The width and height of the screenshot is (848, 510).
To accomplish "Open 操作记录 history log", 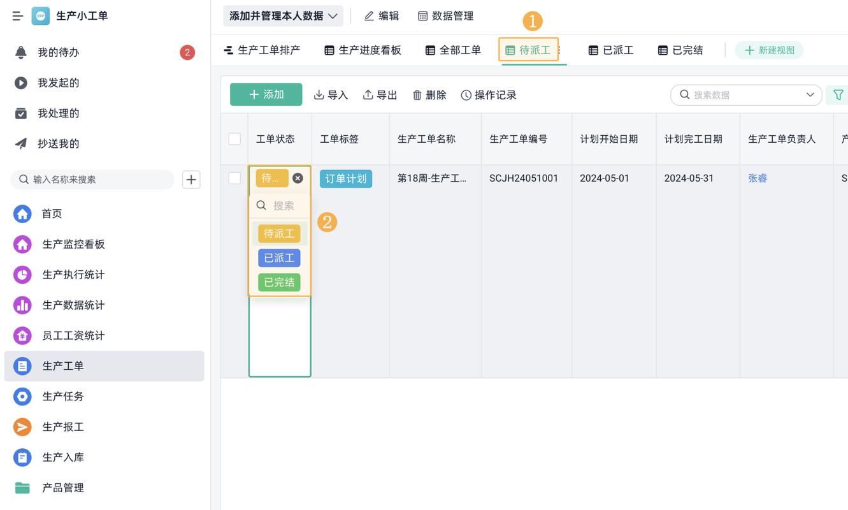I will [489, 95].
